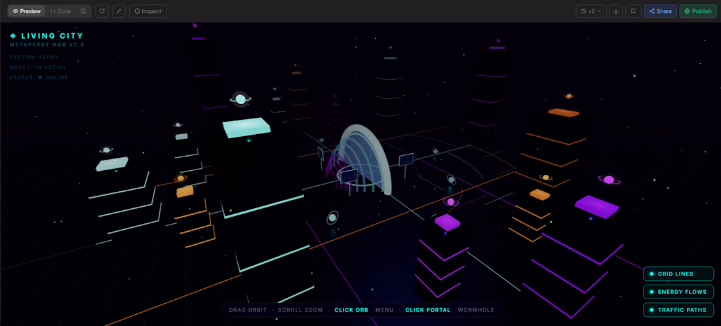Click the 'WORMHOLE' hint text

476,310
